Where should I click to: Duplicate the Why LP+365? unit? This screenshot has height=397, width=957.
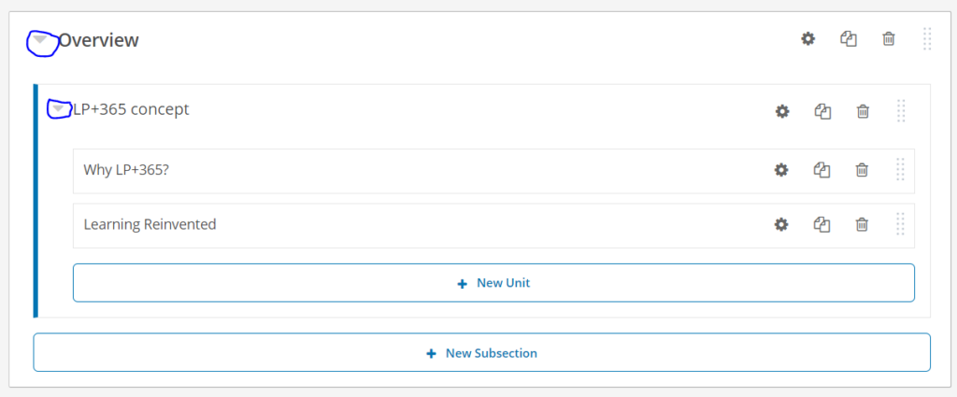[x=822, y=170]
